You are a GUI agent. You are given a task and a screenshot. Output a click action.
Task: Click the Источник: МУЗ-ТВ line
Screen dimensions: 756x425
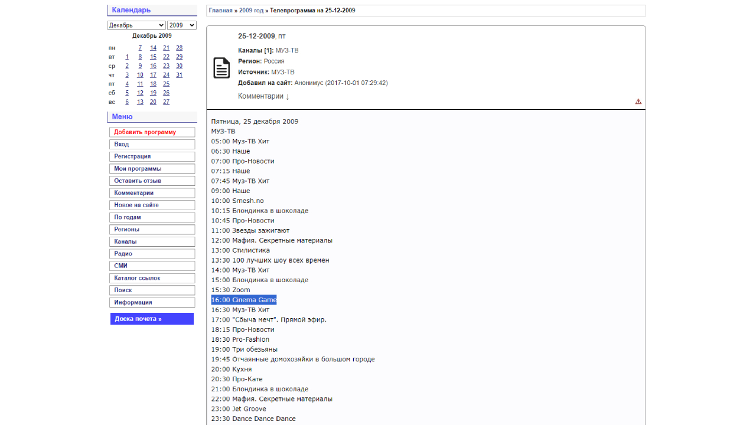266,72
